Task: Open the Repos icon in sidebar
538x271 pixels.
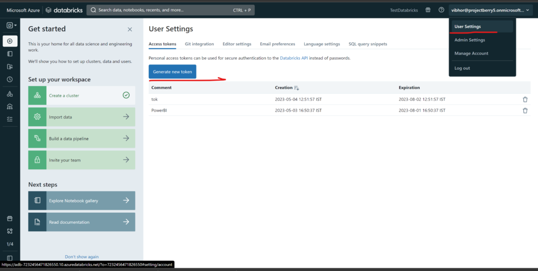Action: pos(10,67)
